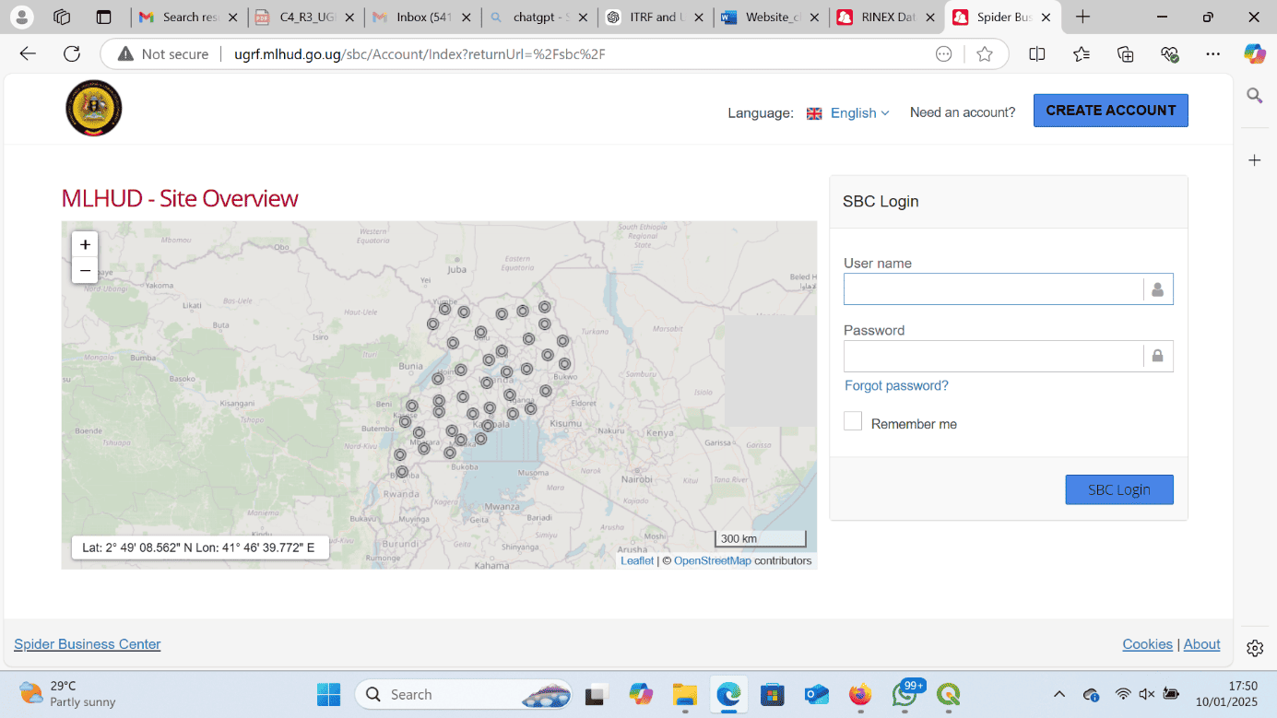Click the Password input field
The image size is (1277, 718).
[993, 356]
